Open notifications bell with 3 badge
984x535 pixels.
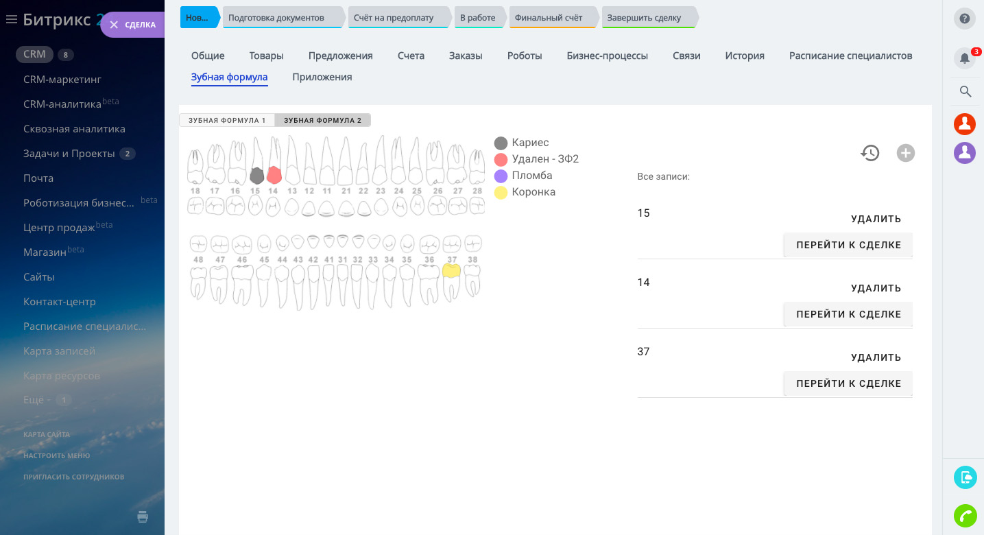coord(964,58)
